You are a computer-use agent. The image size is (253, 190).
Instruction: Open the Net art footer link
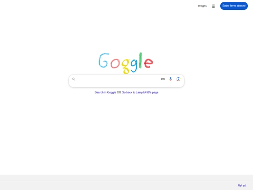242,185
